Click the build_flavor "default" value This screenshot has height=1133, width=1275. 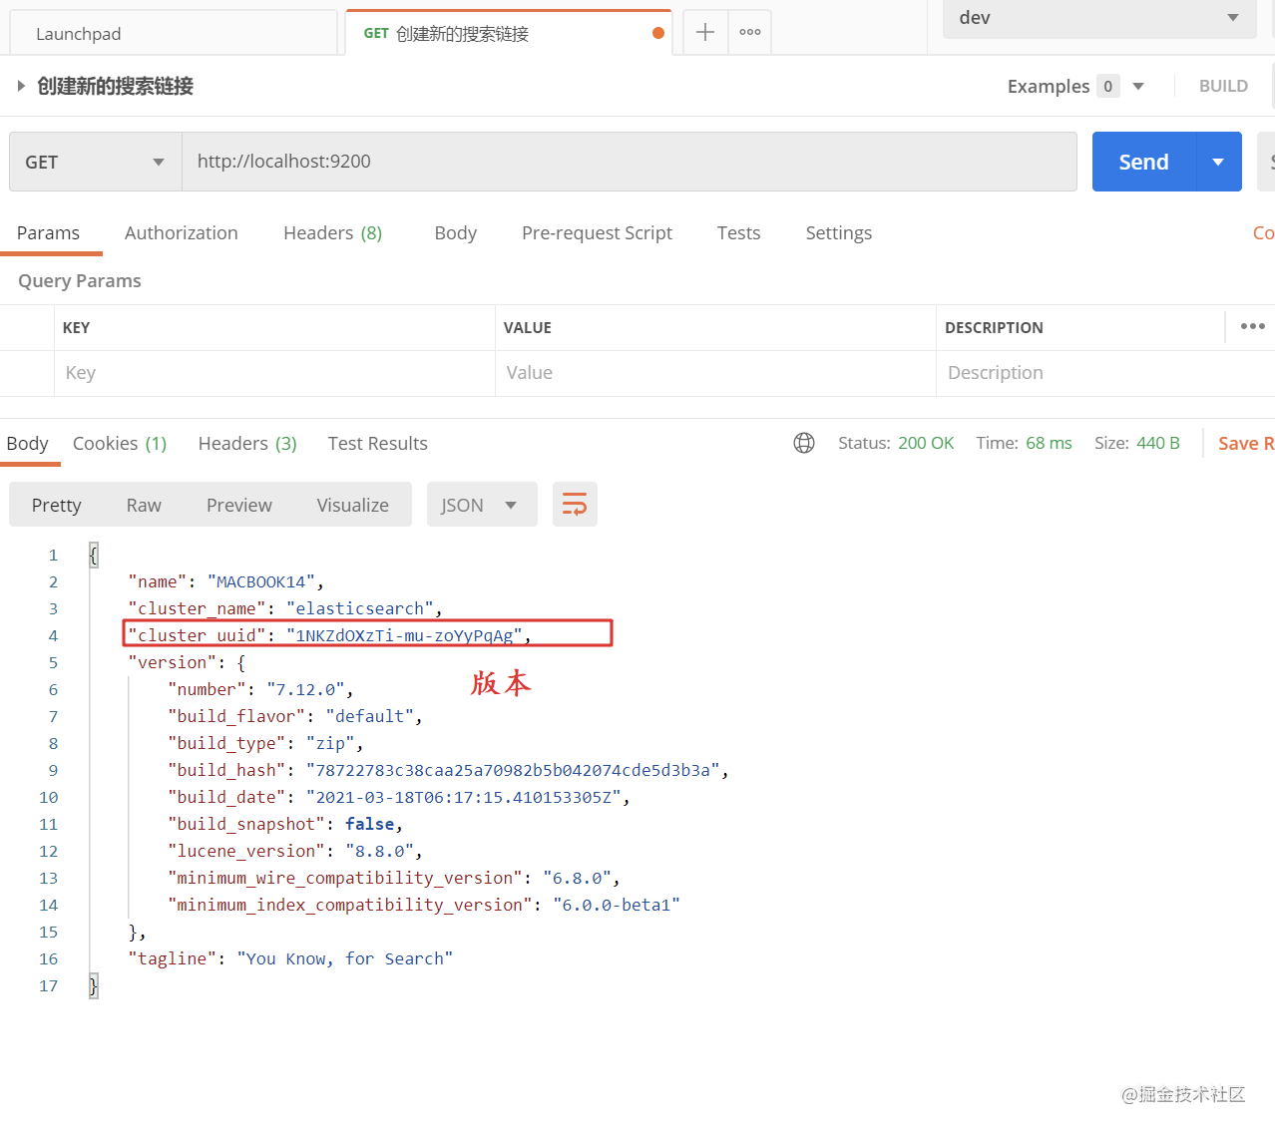[370, 716]
